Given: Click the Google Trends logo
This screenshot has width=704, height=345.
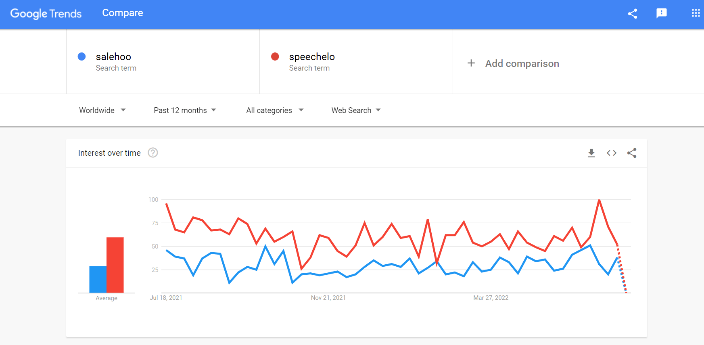Looking at the screenshot, I should [46, 14].
